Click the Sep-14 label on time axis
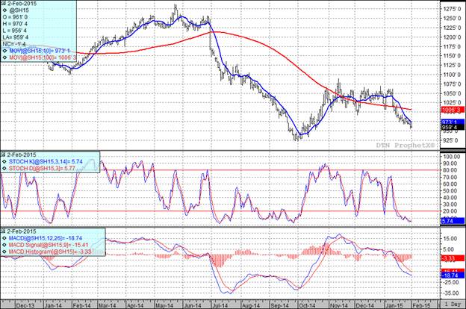The width and height of the screenshot is (466, 309). pos(279,305)
